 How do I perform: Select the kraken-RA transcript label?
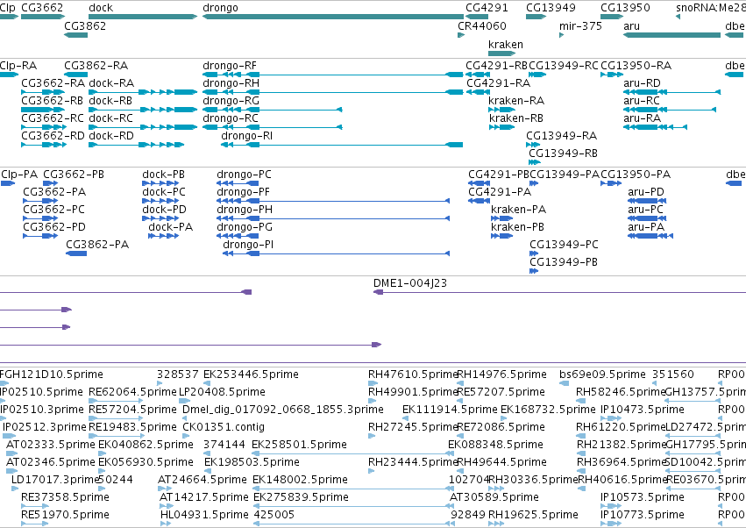point(516,101)
